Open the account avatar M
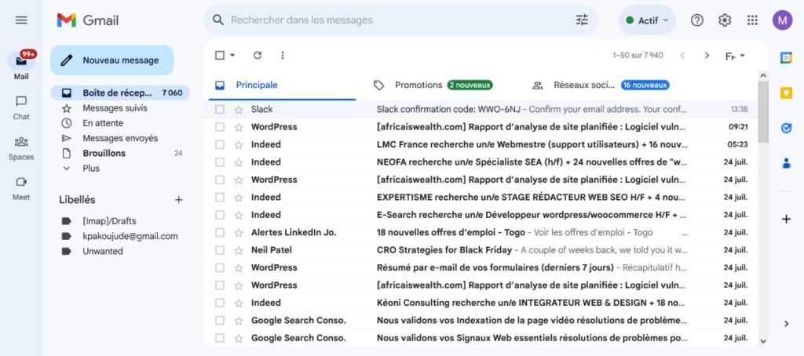 point(783,20)
